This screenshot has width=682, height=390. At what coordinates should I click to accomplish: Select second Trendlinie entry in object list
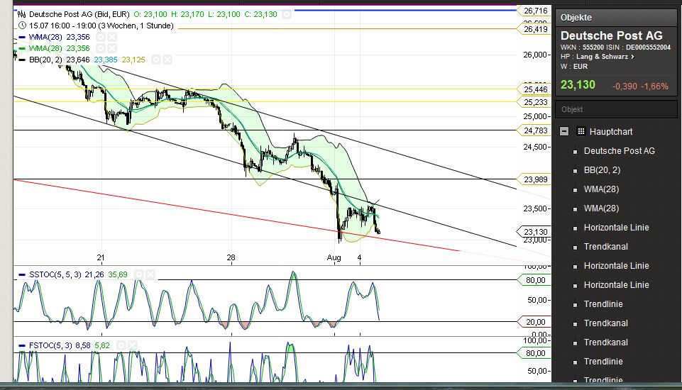[x=603, y=362]
